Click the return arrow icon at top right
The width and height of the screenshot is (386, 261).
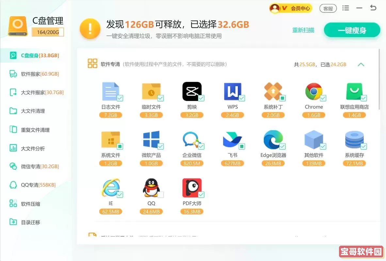click(373, 8)
